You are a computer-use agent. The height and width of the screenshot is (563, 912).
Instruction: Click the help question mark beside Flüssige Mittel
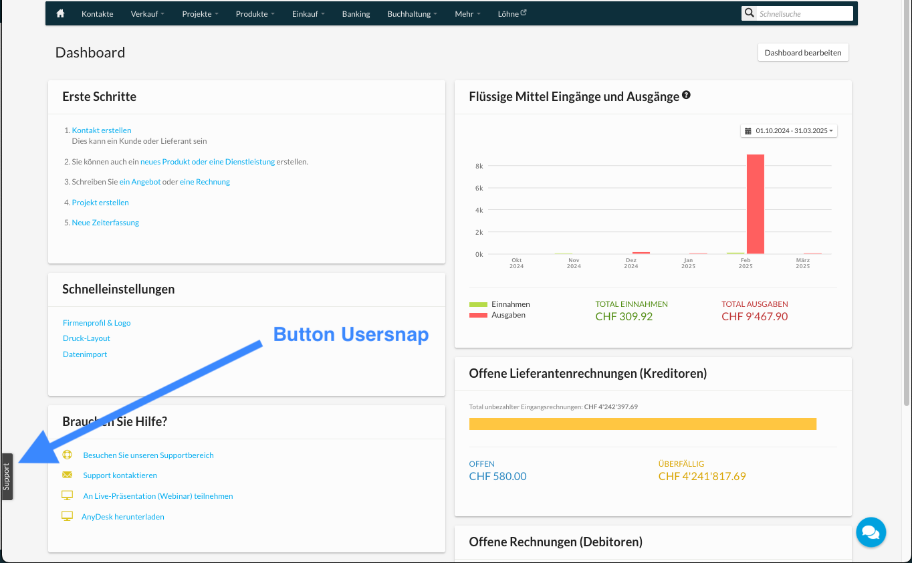pyautogui.click(x=686, y=96)
